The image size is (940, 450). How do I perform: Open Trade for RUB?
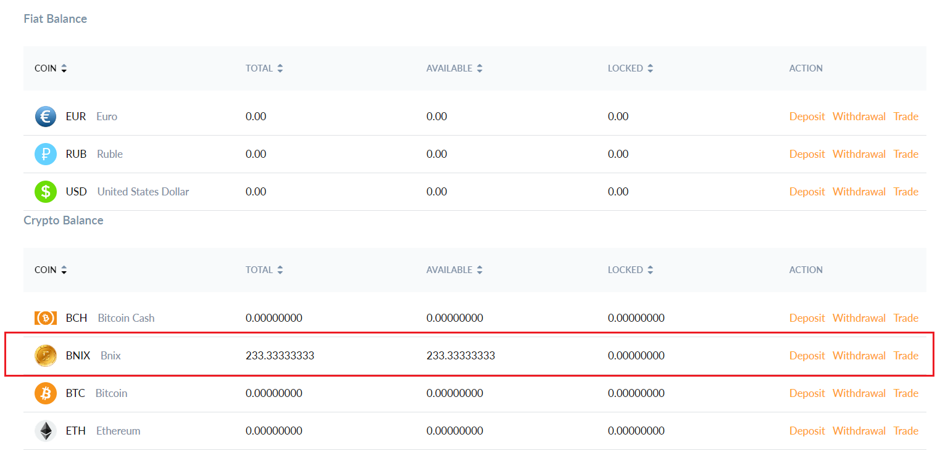tap(906, 154)
